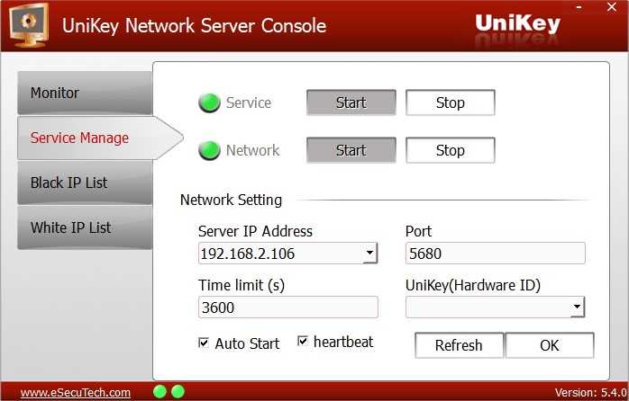Image resolution: width=629 pixels, height=401 pixels.
Task: Click the green Service status indicator
Action: (x=209, y=103)
